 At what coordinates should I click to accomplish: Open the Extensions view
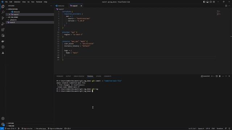pyautogui.click(x=3, y=30)
